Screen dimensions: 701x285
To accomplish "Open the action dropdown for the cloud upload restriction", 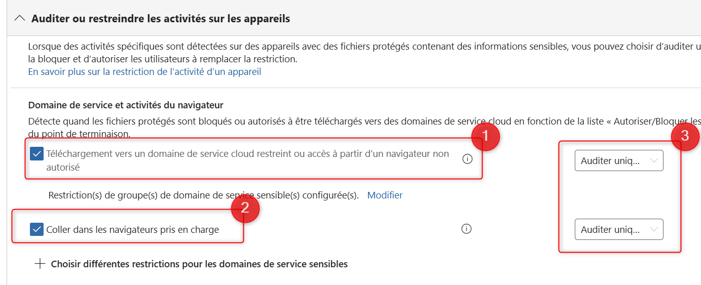I will pyautogui.click(x=618, y=160).
